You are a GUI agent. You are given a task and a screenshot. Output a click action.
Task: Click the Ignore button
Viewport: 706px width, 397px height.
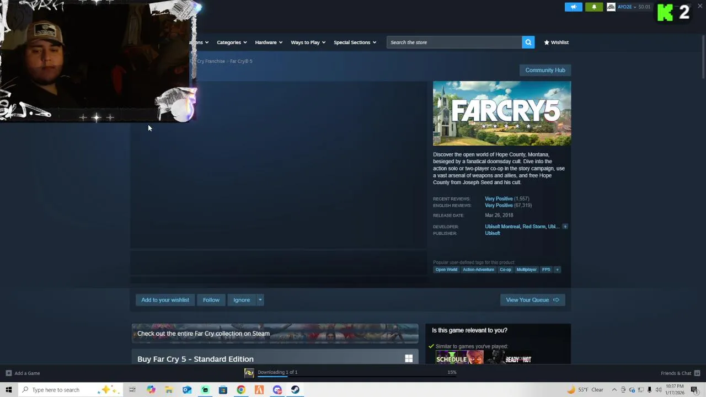click(242, 300)
